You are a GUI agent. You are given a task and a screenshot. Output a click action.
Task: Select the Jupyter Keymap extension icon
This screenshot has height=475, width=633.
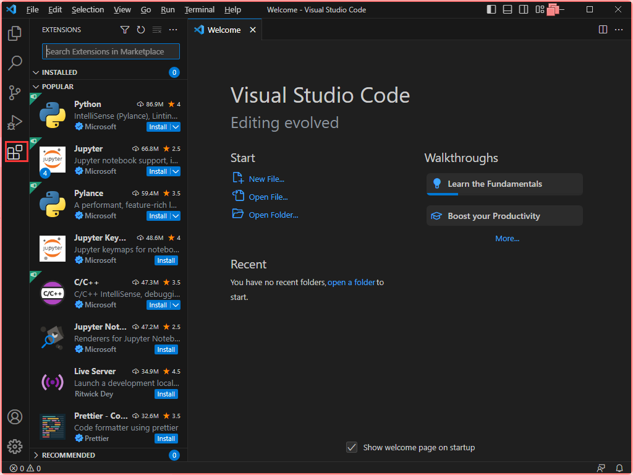(53, 249)
